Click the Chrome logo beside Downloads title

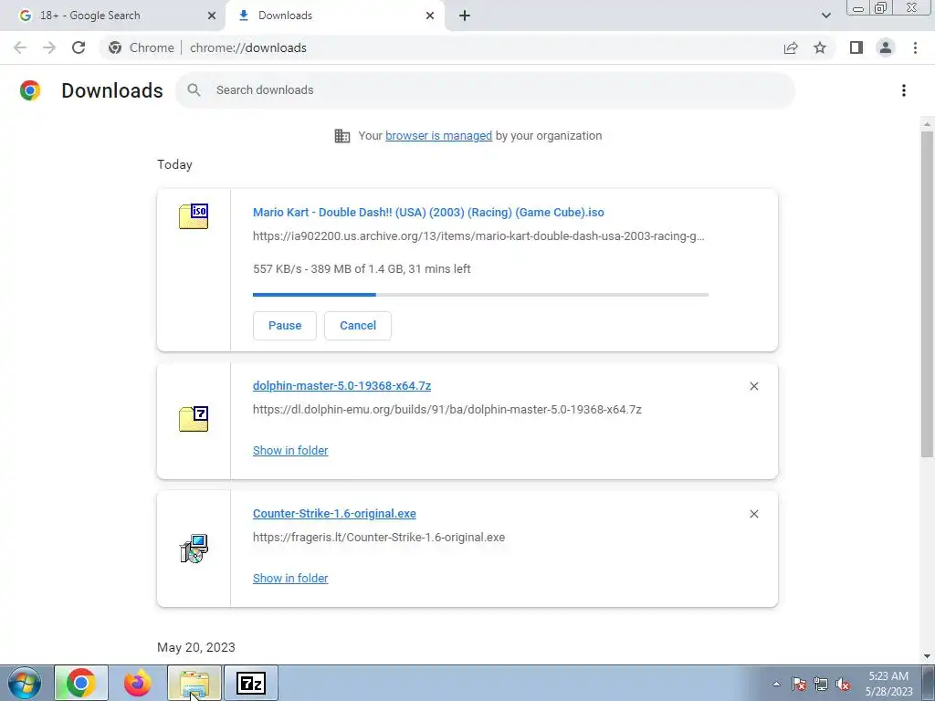pyautogui.click(x=30, y=90)
